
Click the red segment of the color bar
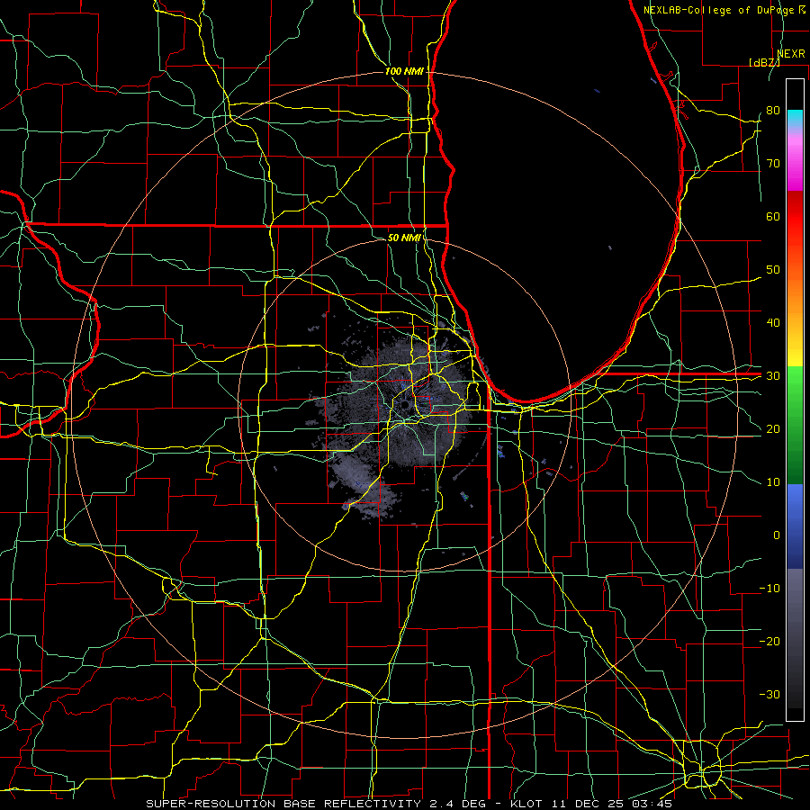point(795,217)
